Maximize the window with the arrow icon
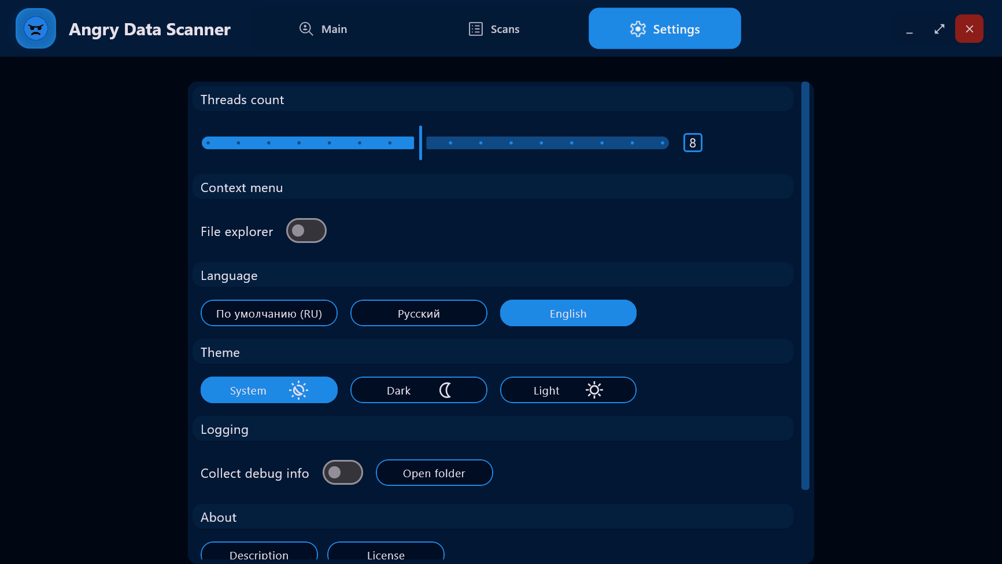 point(939,29)
